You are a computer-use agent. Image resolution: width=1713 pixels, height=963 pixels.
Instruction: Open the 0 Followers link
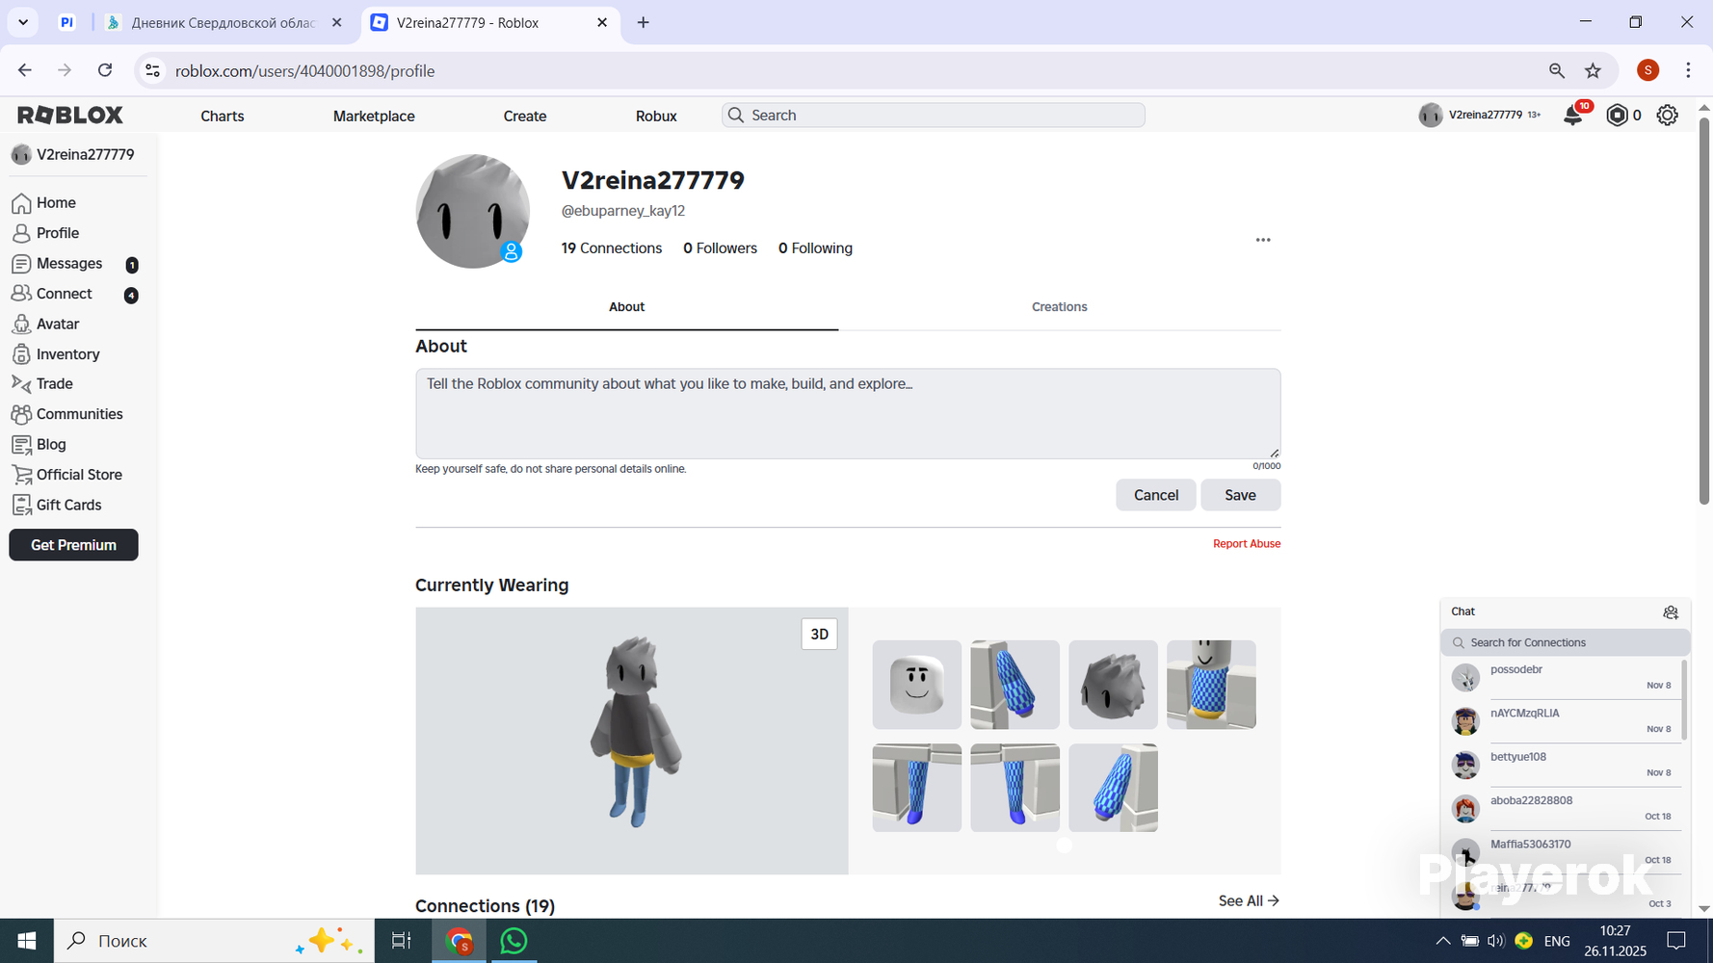[720, 248]
